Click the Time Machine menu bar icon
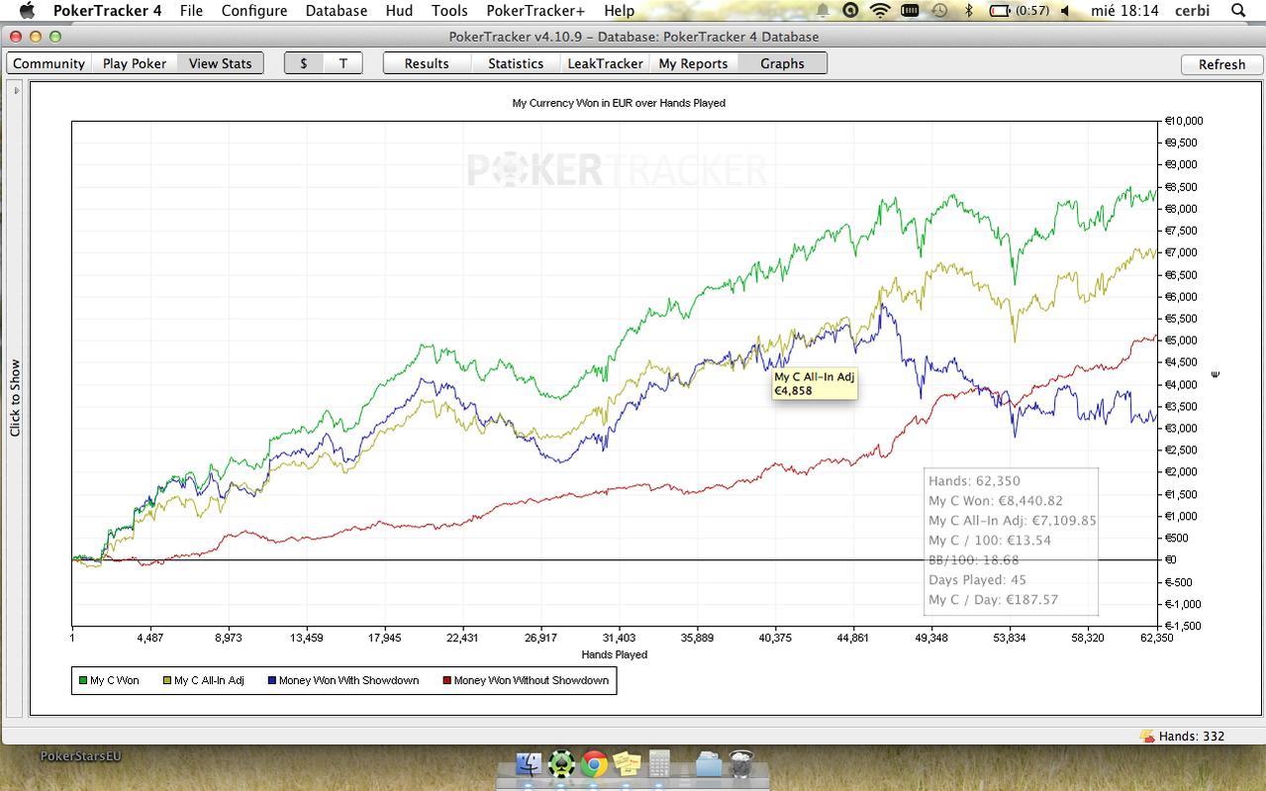 [x=939, y=11]
